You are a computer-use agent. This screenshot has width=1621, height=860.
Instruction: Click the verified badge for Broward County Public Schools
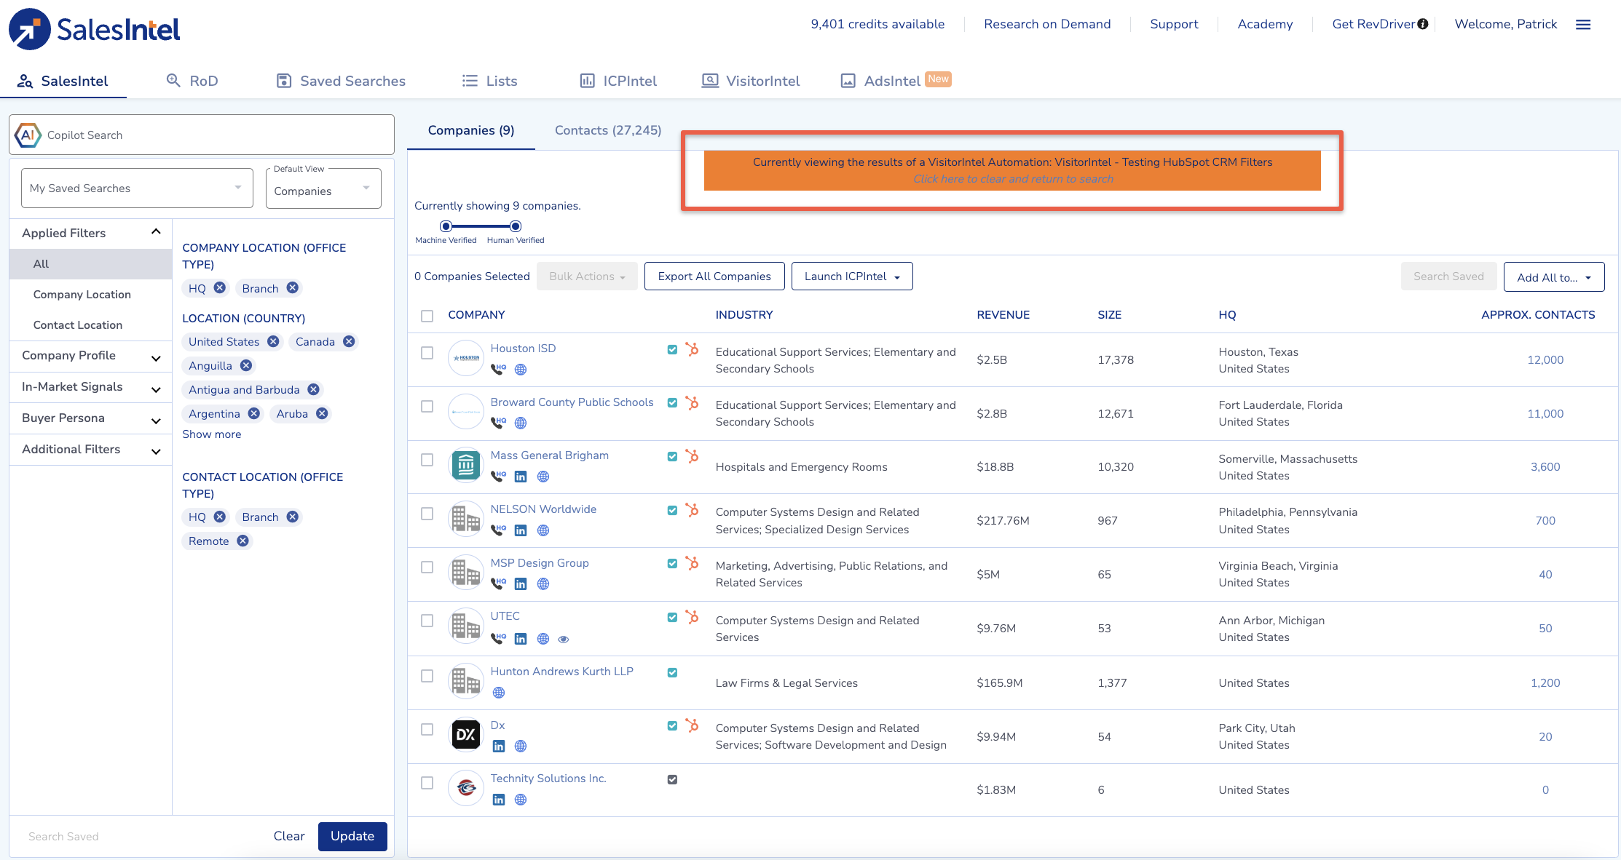coord(672,403)
